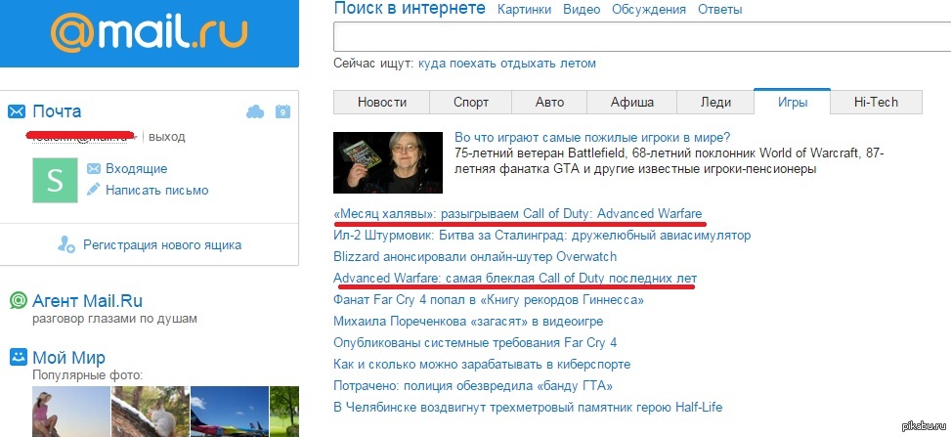Select the Hi-Tech tab

[876, 102]
